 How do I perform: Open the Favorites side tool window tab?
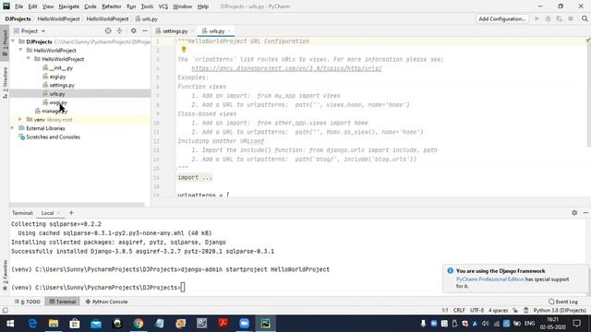pyautogui.click(x=5, y=275)
